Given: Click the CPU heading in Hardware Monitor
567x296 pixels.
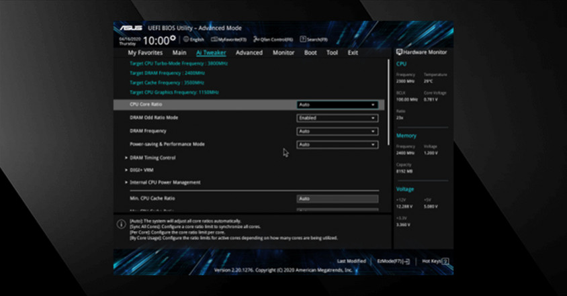Looking at the screenshot, I should (401, 64).
